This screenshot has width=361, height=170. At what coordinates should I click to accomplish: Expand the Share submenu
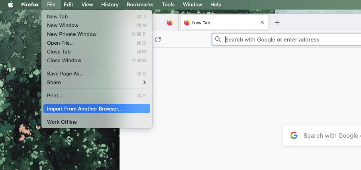click(x=96, y=82)
